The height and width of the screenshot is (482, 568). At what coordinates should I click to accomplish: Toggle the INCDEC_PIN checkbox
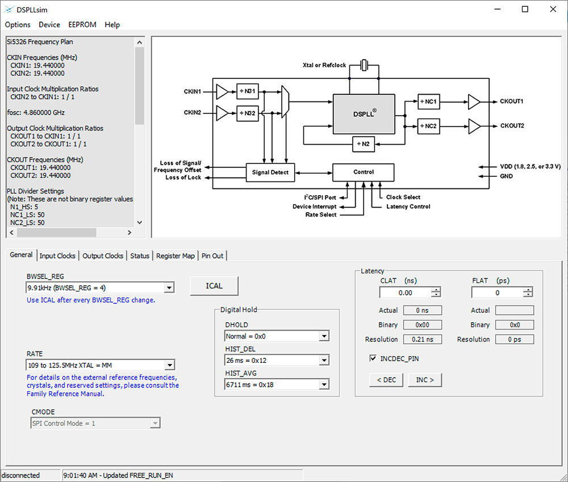(x=373, y=358)
